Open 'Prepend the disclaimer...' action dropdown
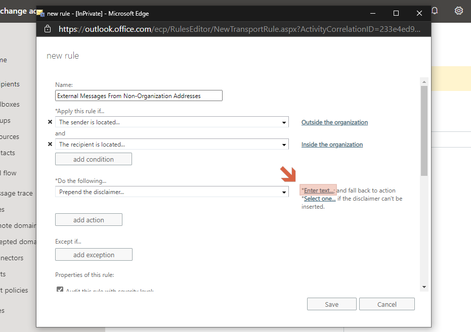This screenshot has width=471, height=332. (x=172, y=192)
